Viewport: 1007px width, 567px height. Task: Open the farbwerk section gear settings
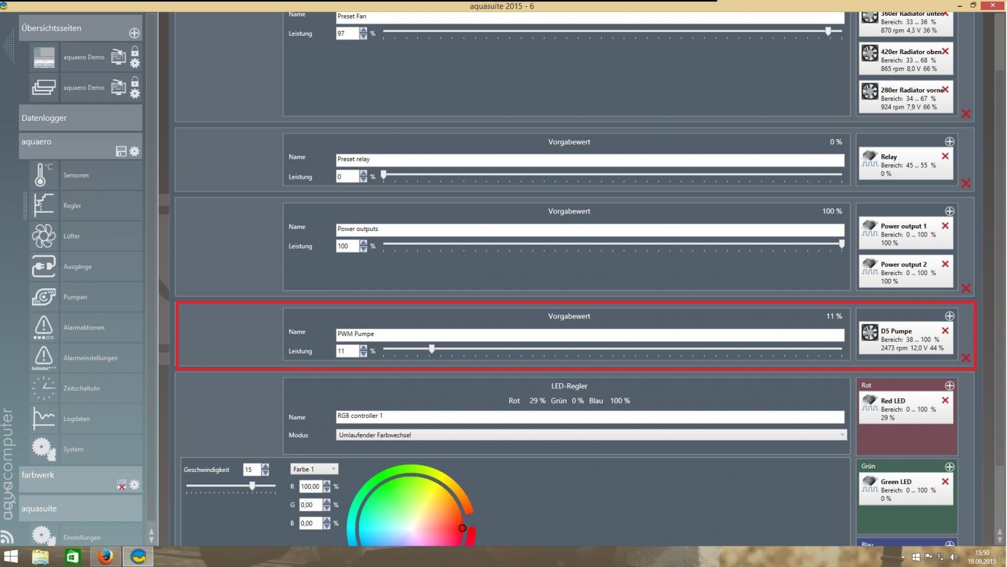coord(135,485)
